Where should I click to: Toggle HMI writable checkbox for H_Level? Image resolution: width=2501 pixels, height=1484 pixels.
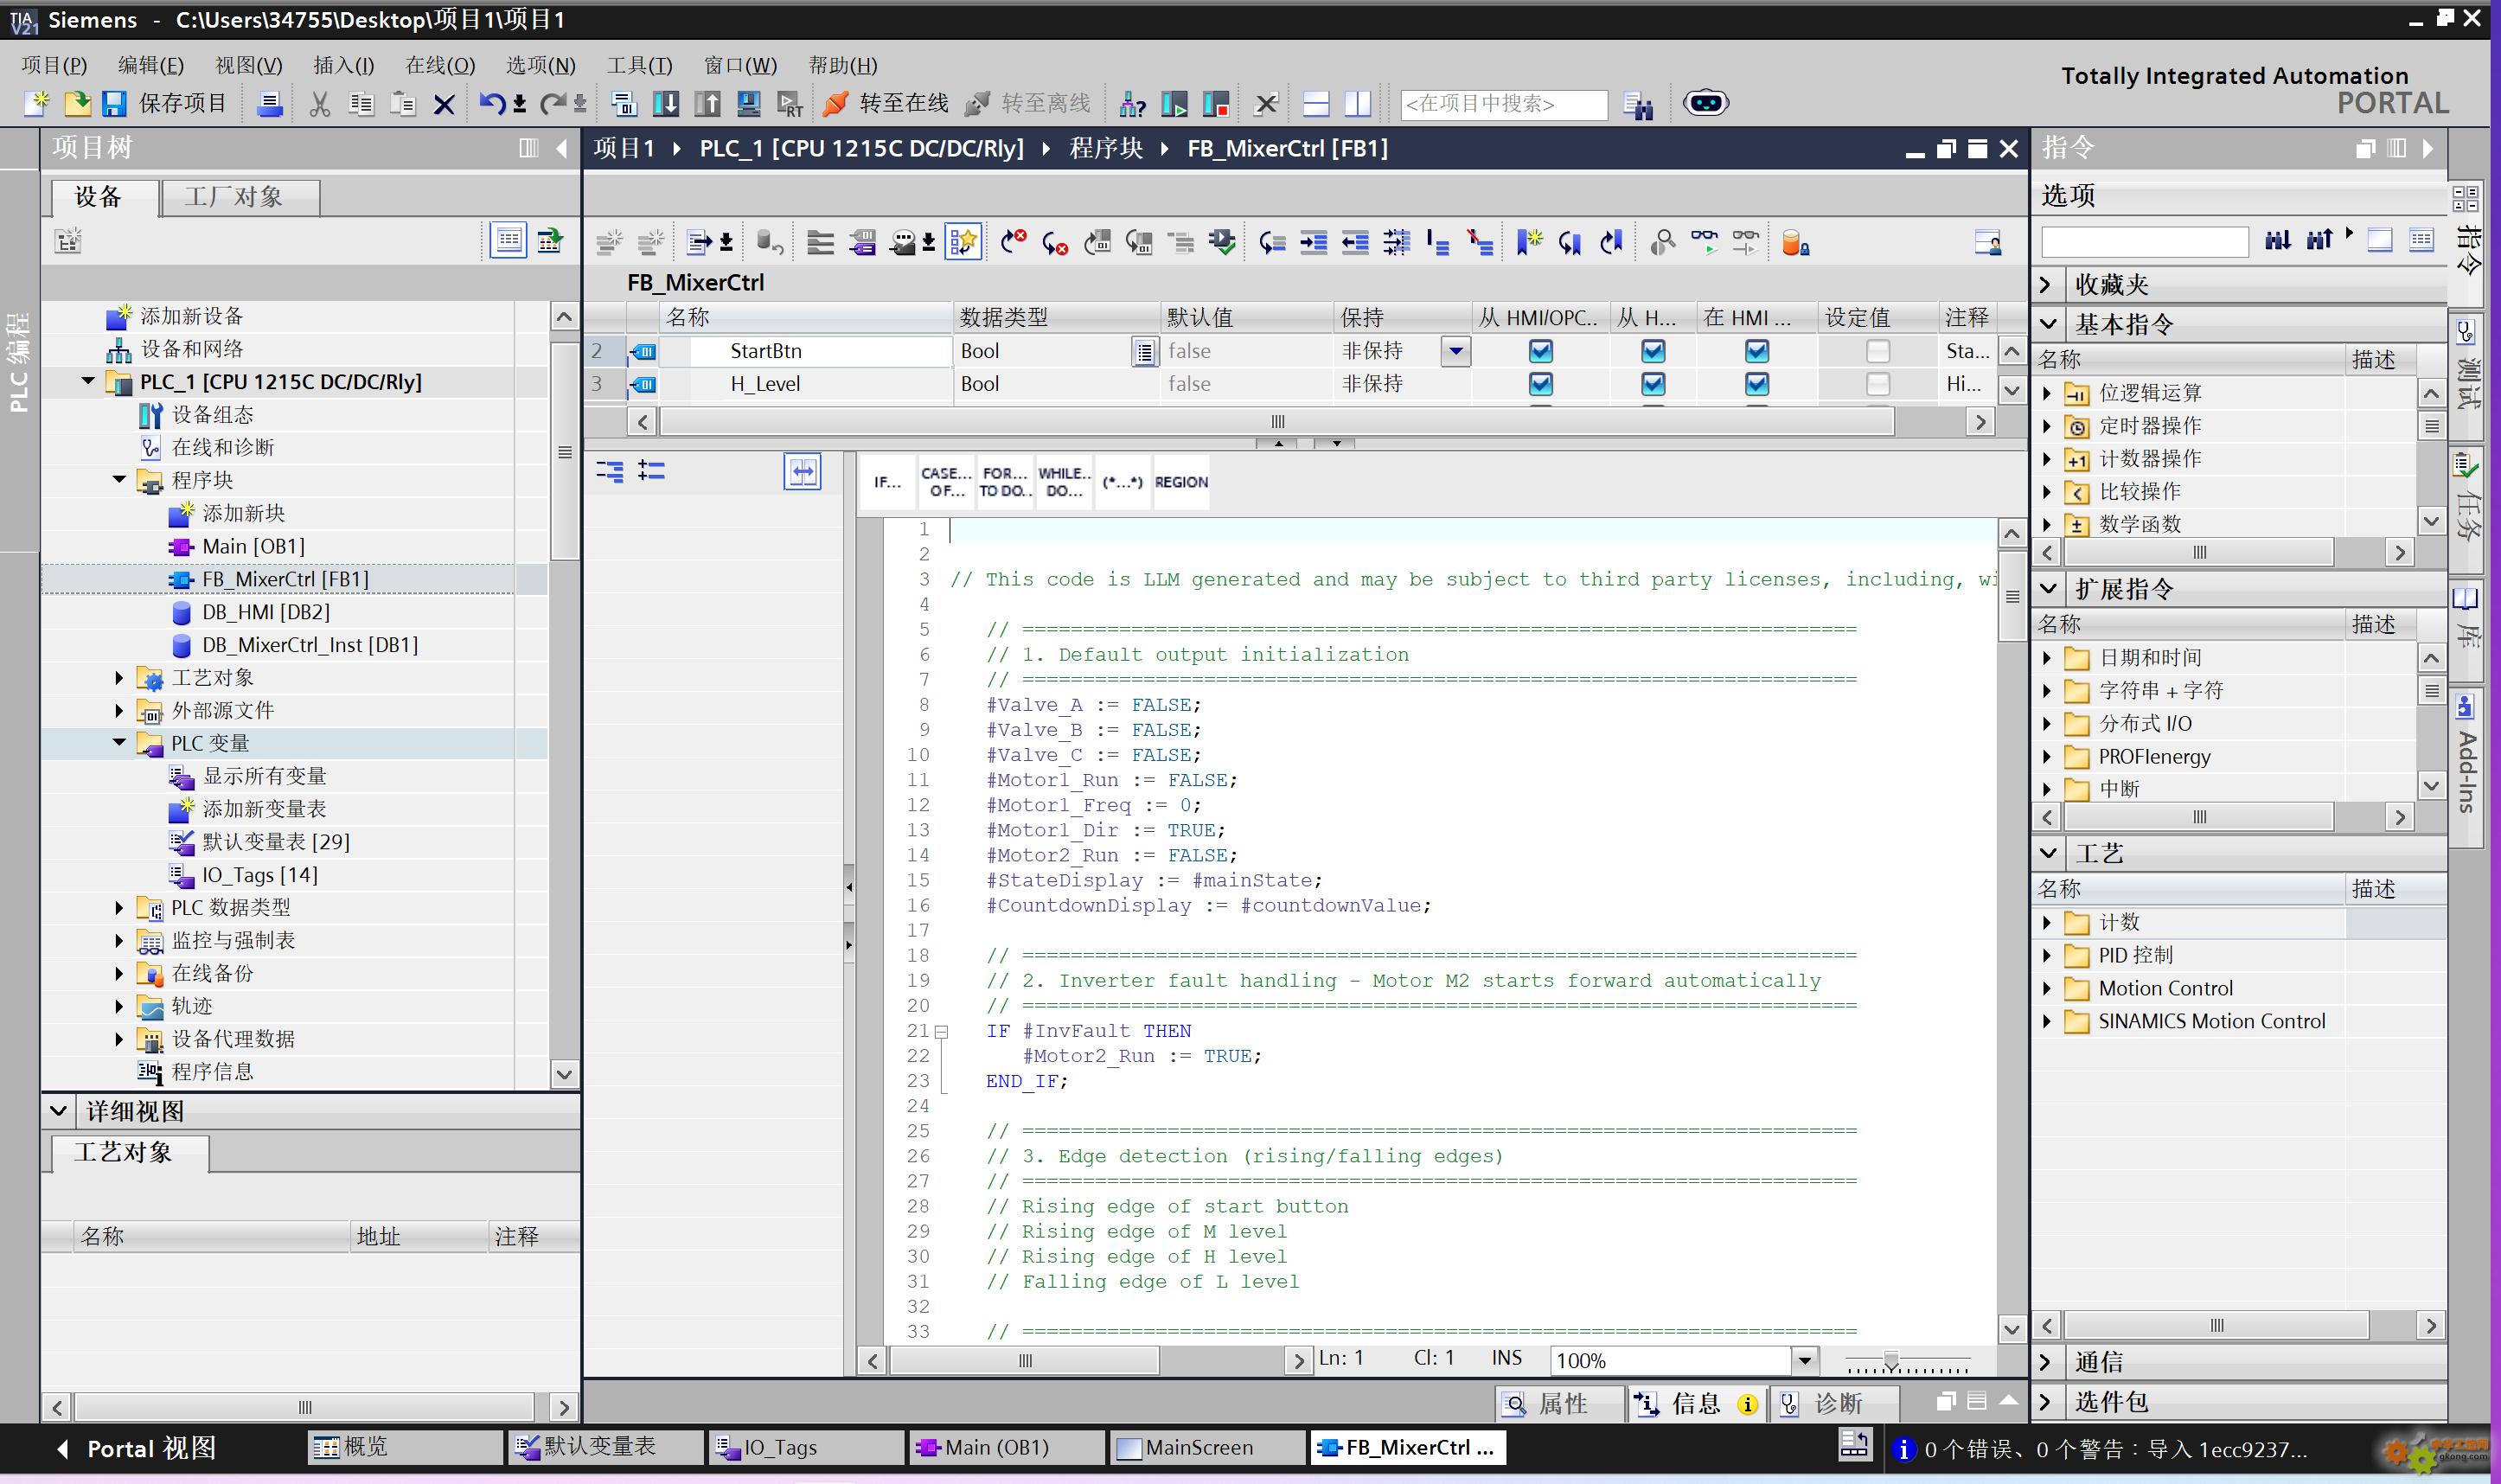1653,384
